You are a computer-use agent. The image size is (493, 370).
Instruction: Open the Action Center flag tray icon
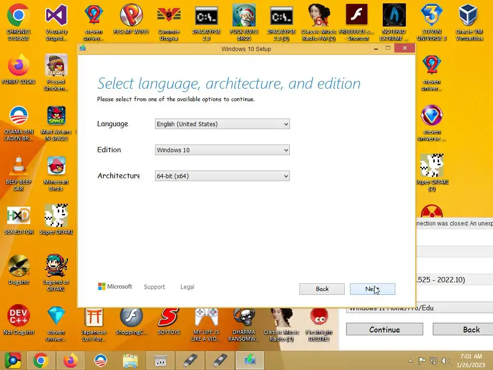tap(422, 360)
